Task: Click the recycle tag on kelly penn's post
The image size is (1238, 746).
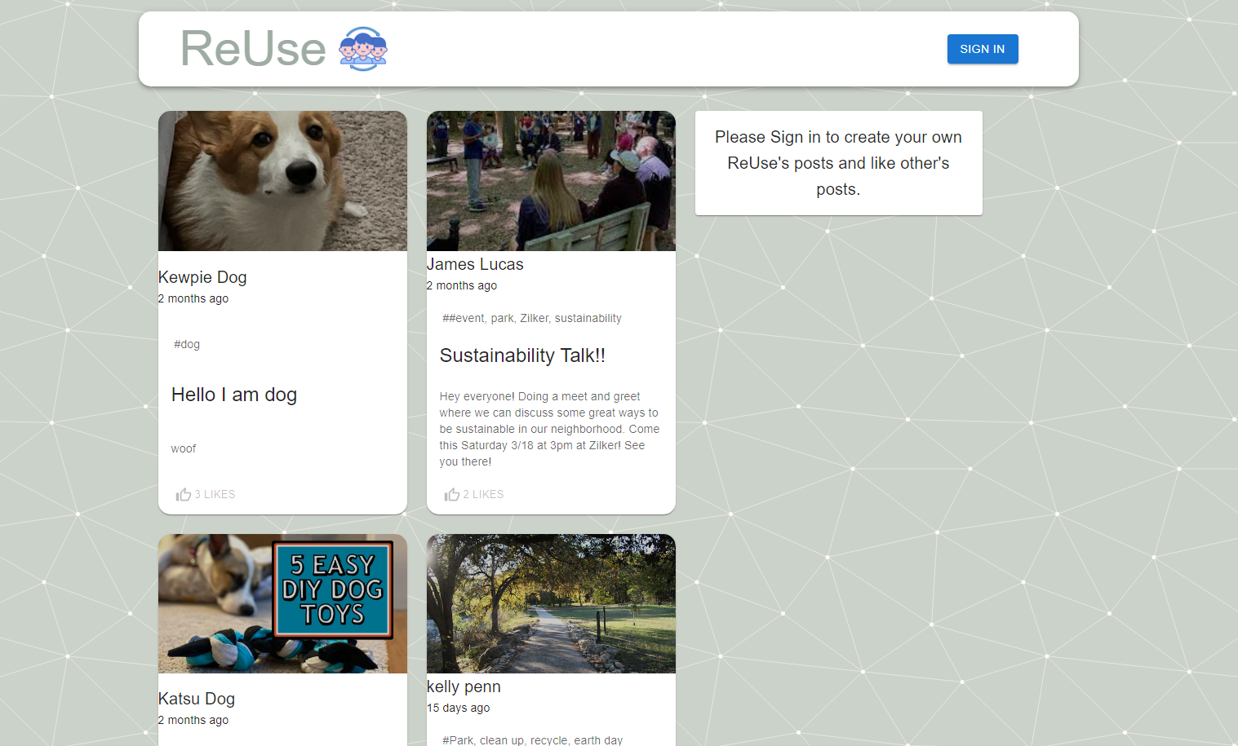Action: coord(548,739)
